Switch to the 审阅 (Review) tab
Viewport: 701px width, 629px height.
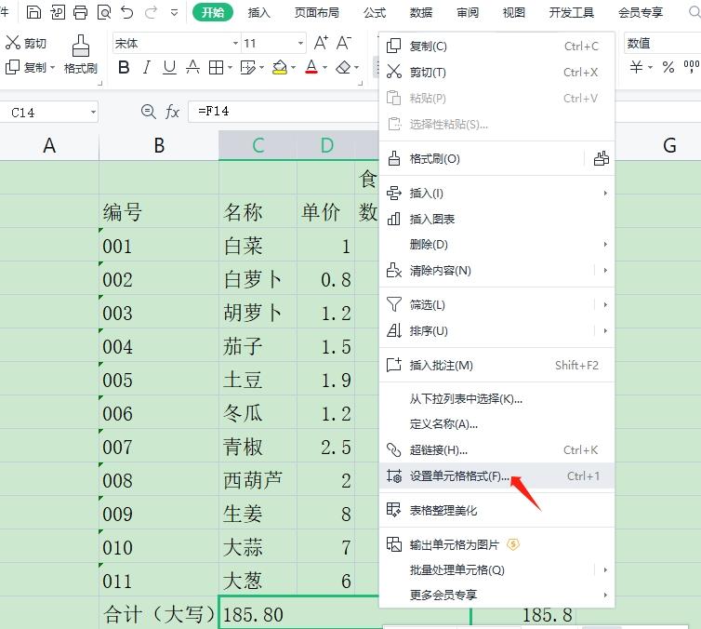pos(468,12)
